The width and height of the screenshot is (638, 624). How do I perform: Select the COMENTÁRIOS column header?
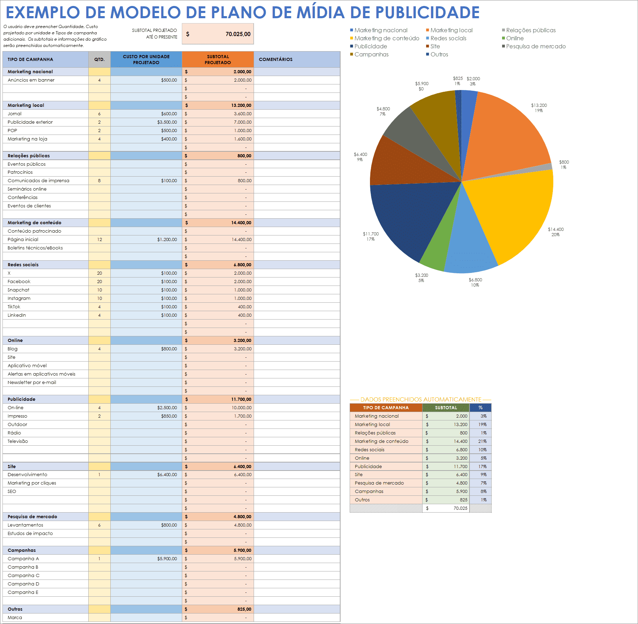(x=297, y=59)
